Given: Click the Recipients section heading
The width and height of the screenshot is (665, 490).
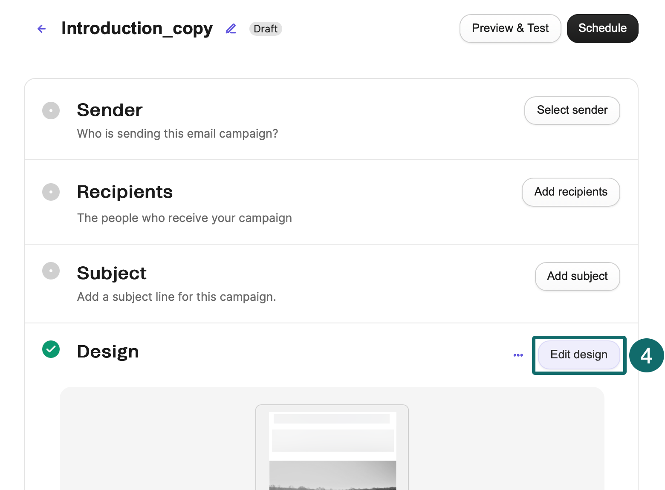Looking at the screenshot, I should (124, 192).
